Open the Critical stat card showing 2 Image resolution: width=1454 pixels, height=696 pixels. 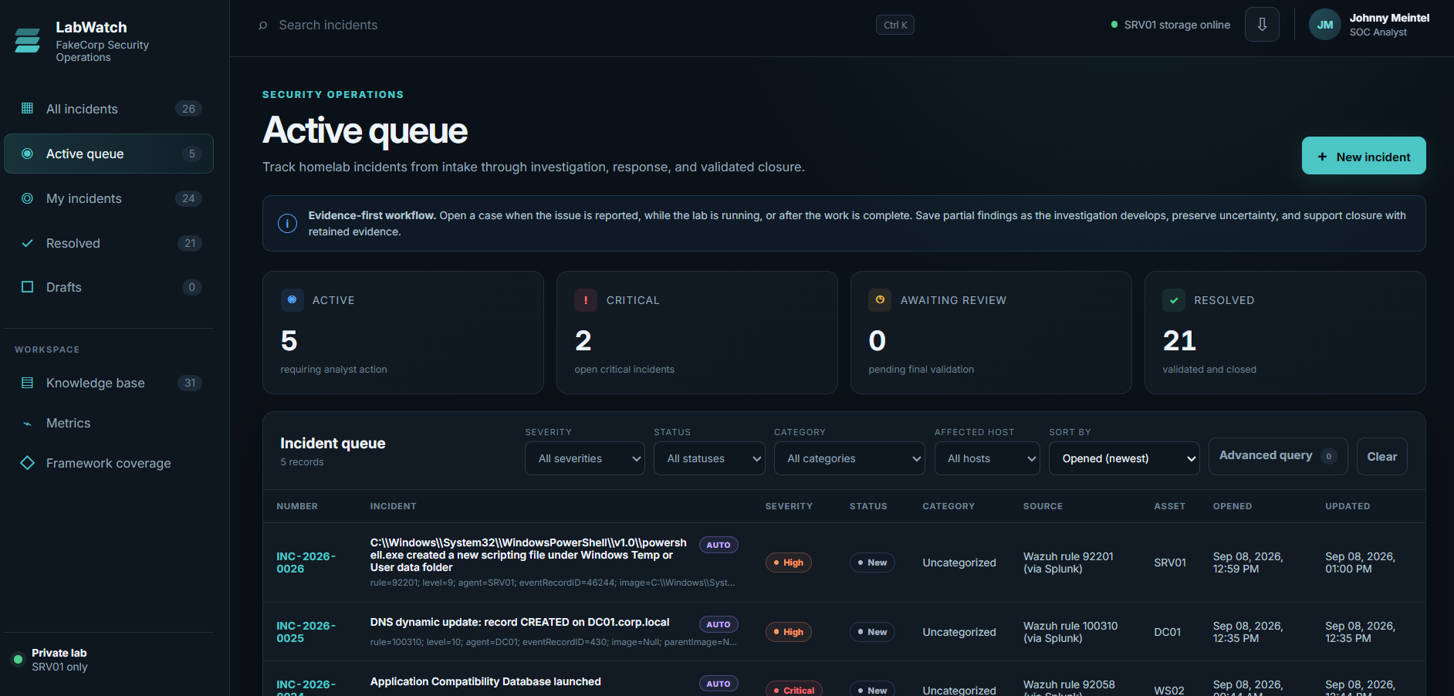point(697,333)
